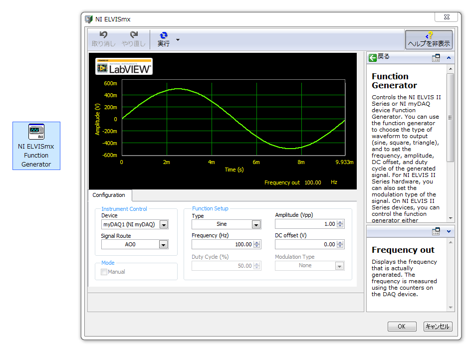Run the instrument with the 実行 icon
Viewport: 470px width, 346px height.
point(164,35)
